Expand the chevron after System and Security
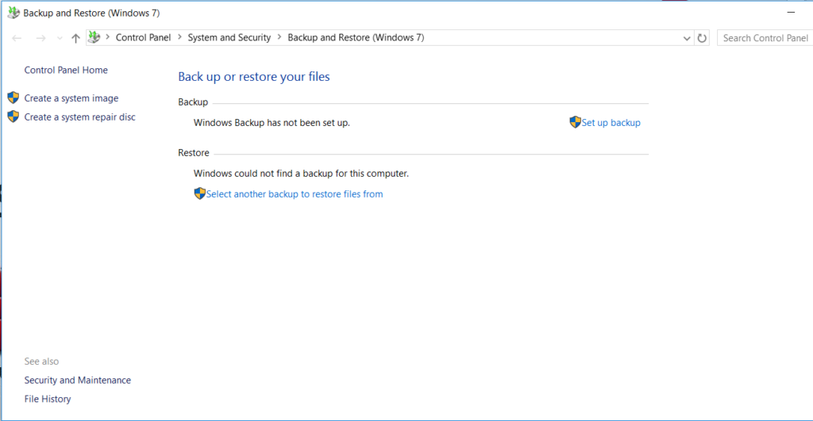Screen dimensions: 813x421 pos(279,37)
